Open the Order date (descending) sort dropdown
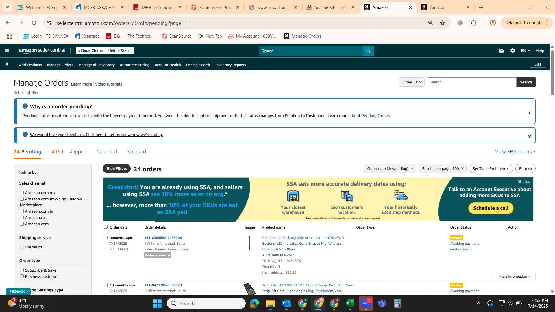 [x=390, y=168]
